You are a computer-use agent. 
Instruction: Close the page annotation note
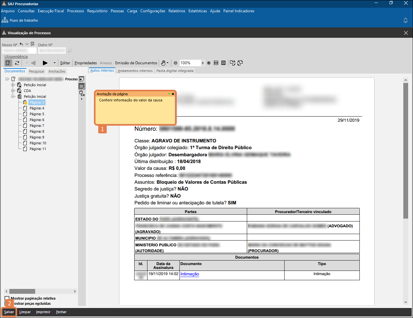coord(173,94)
